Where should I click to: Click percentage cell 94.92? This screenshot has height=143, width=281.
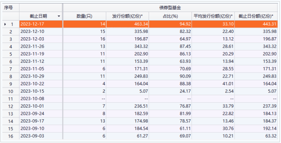tap(170, 24)
